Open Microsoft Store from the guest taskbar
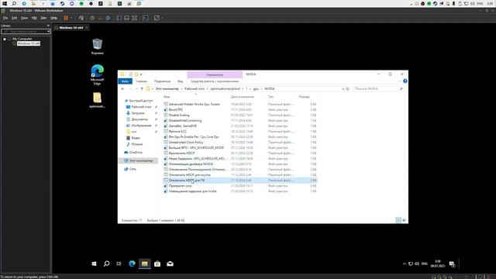Image resolution: width=496 pixels, height=279 pixels. 157,263
